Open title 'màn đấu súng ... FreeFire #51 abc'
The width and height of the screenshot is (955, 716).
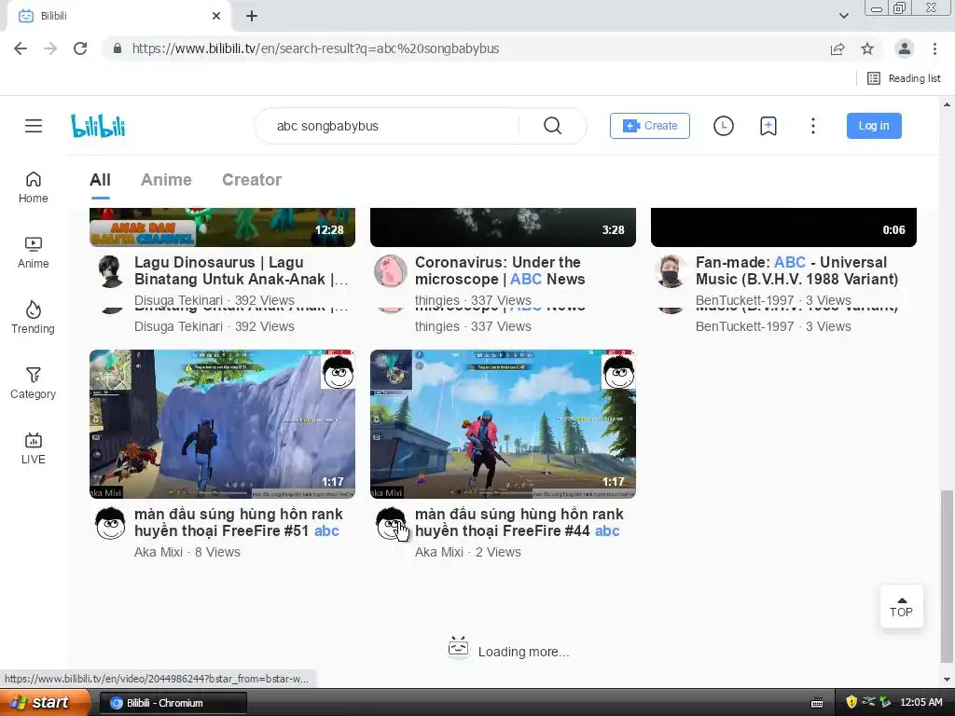point(239,522)
